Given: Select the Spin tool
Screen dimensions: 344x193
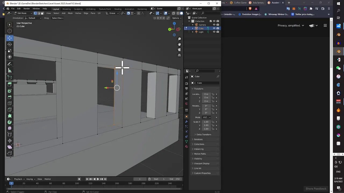Looking at the screenshot, I should (10, 122).
